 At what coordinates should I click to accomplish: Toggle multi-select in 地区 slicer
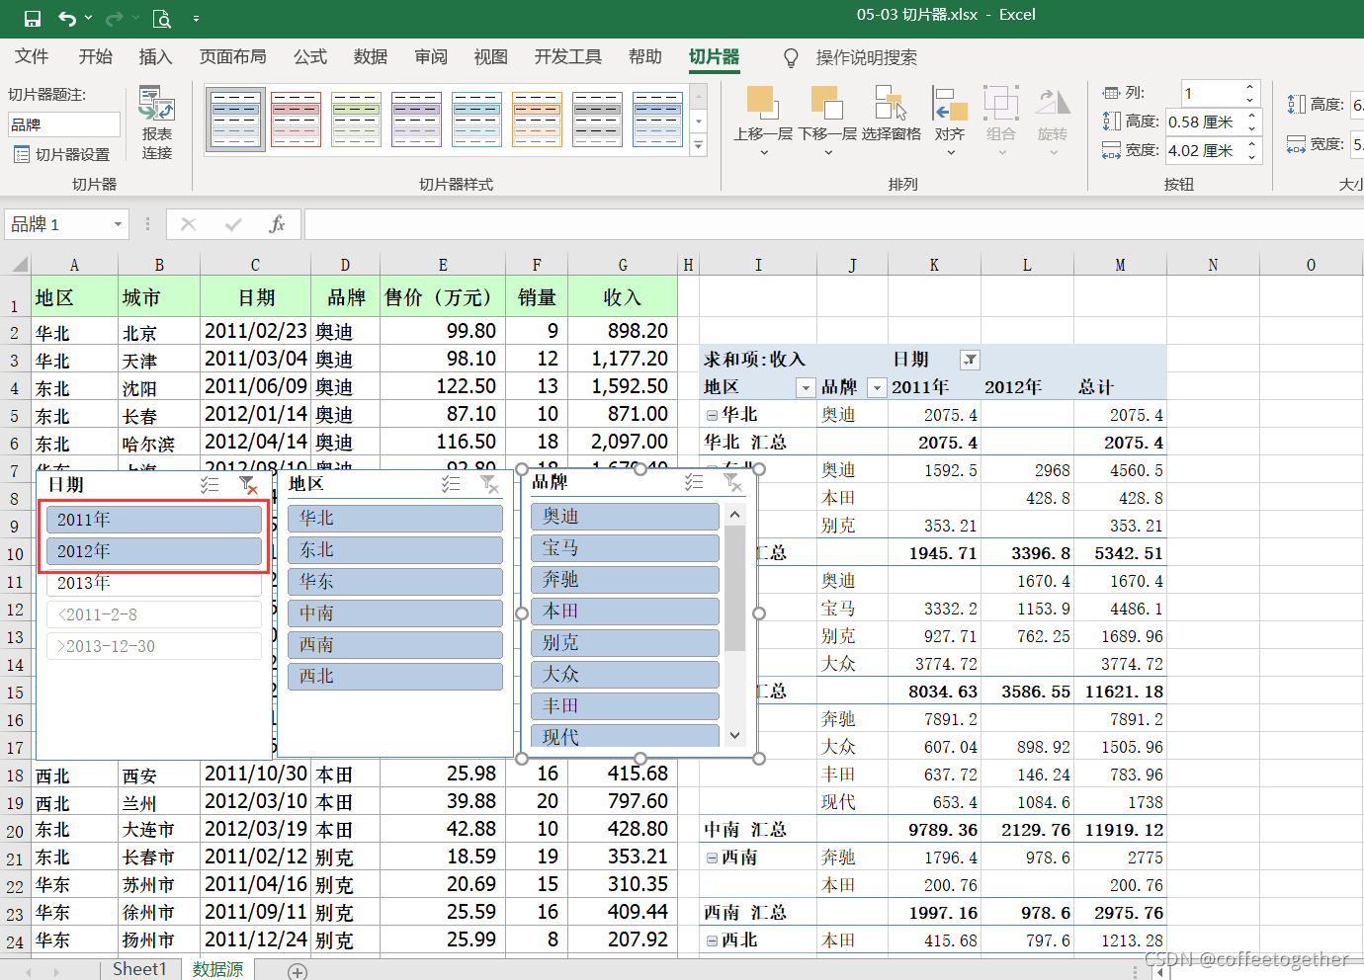pyautogui.click(x=451, y=484)
